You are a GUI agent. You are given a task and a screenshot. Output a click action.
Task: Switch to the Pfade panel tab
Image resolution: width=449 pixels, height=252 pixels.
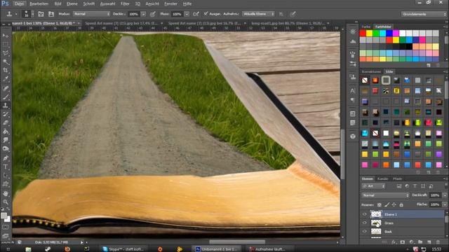[x=398, y=179]
